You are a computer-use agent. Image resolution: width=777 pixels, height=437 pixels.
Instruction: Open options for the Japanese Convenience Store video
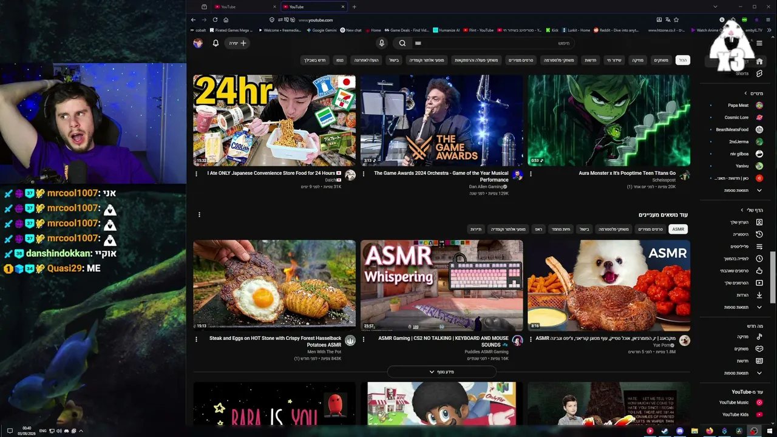tap(196, 174)
